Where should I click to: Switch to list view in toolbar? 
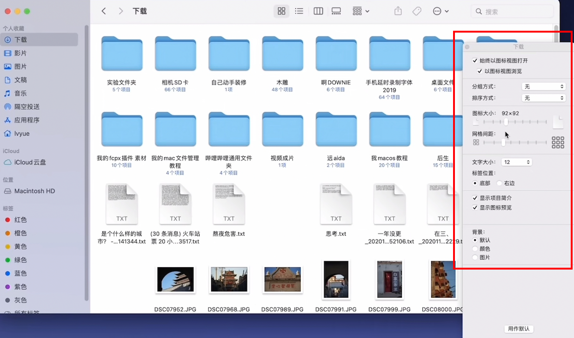pyautogui.click(x=299, y=11)
